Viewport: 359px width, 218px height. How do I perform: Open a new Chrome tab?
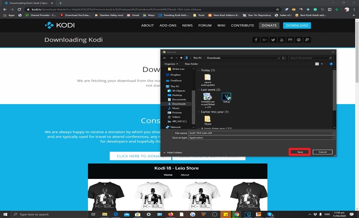(61, 3)
